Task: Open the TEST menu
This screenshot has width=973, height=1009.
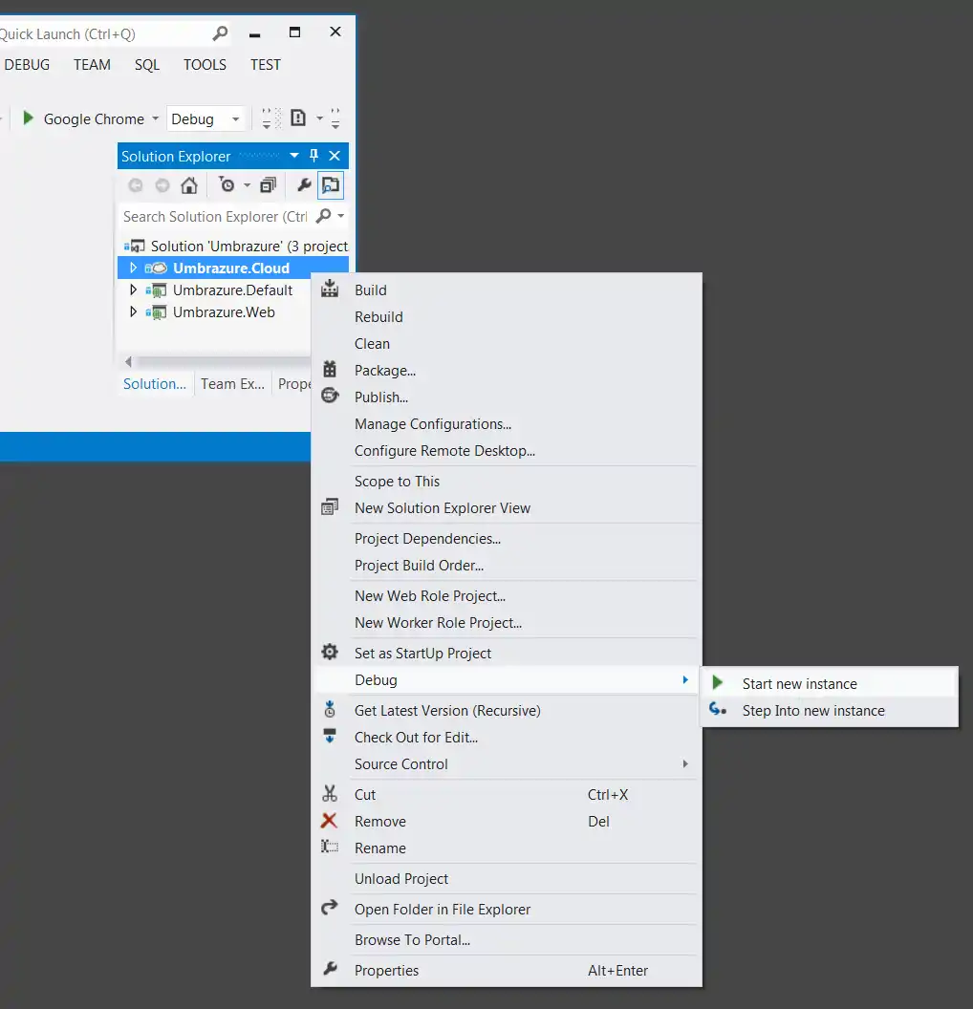Action: [265, 65]
